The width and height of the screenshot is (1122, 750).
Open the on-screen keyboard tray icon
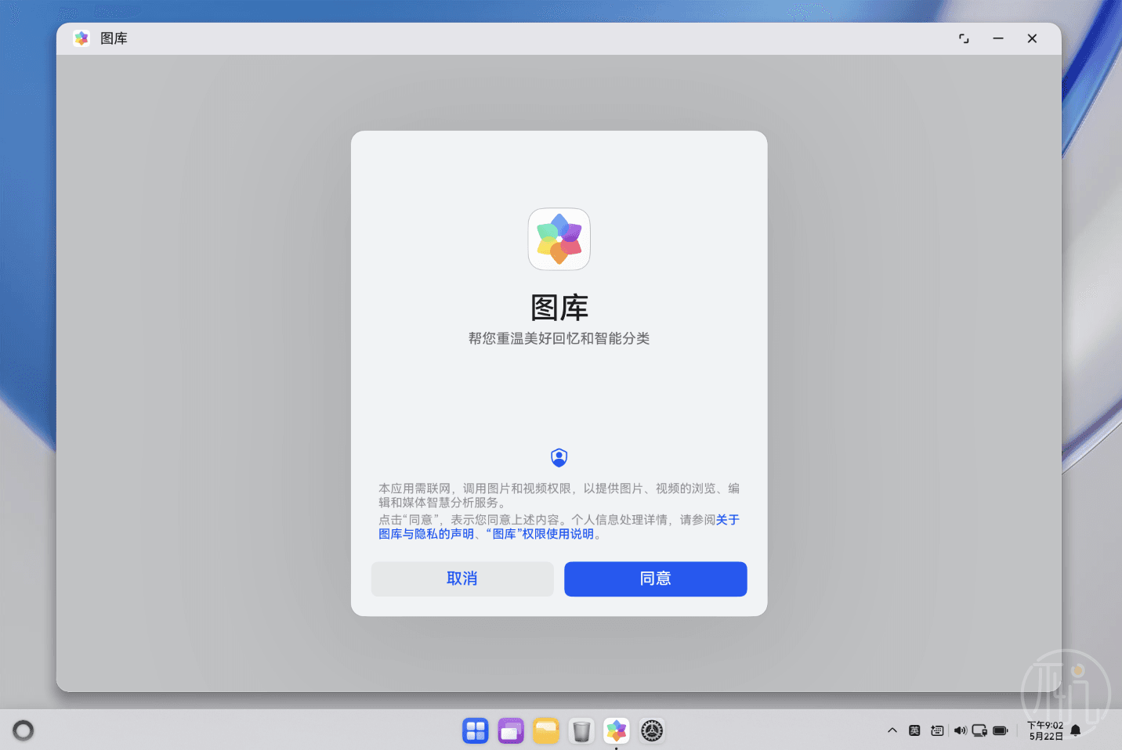tap(937, 730)
